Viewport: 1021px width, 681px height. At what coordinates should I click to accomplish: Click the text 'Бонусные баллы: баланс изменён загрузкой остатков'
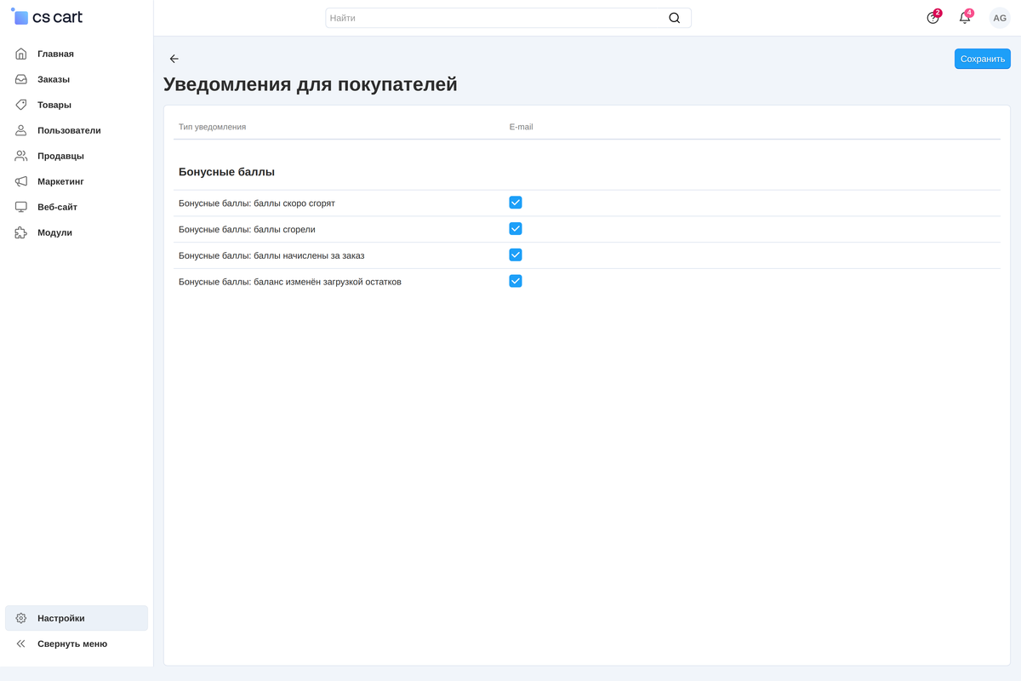290,282
